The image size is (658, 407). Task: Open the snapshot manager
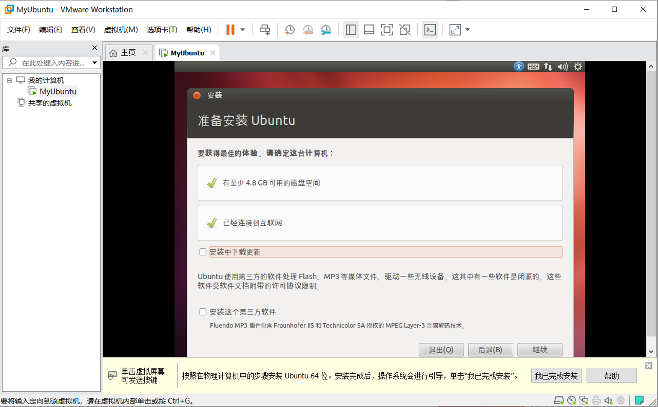click(x=326, y=29)
